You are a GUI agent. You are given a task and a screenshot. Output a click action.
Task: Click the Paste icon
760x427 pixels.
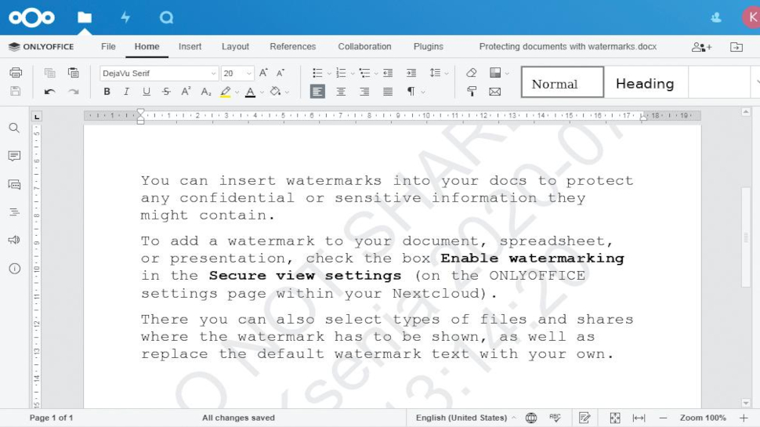point(73,73)
